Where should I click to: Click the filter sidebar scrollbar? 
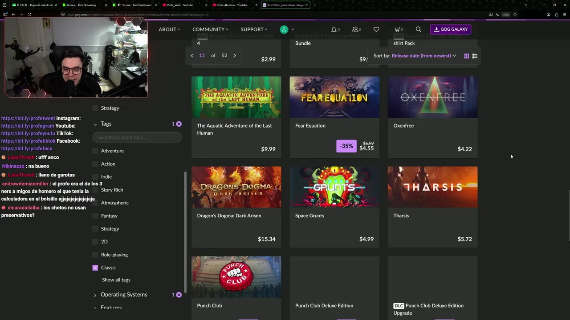(186, 231)
